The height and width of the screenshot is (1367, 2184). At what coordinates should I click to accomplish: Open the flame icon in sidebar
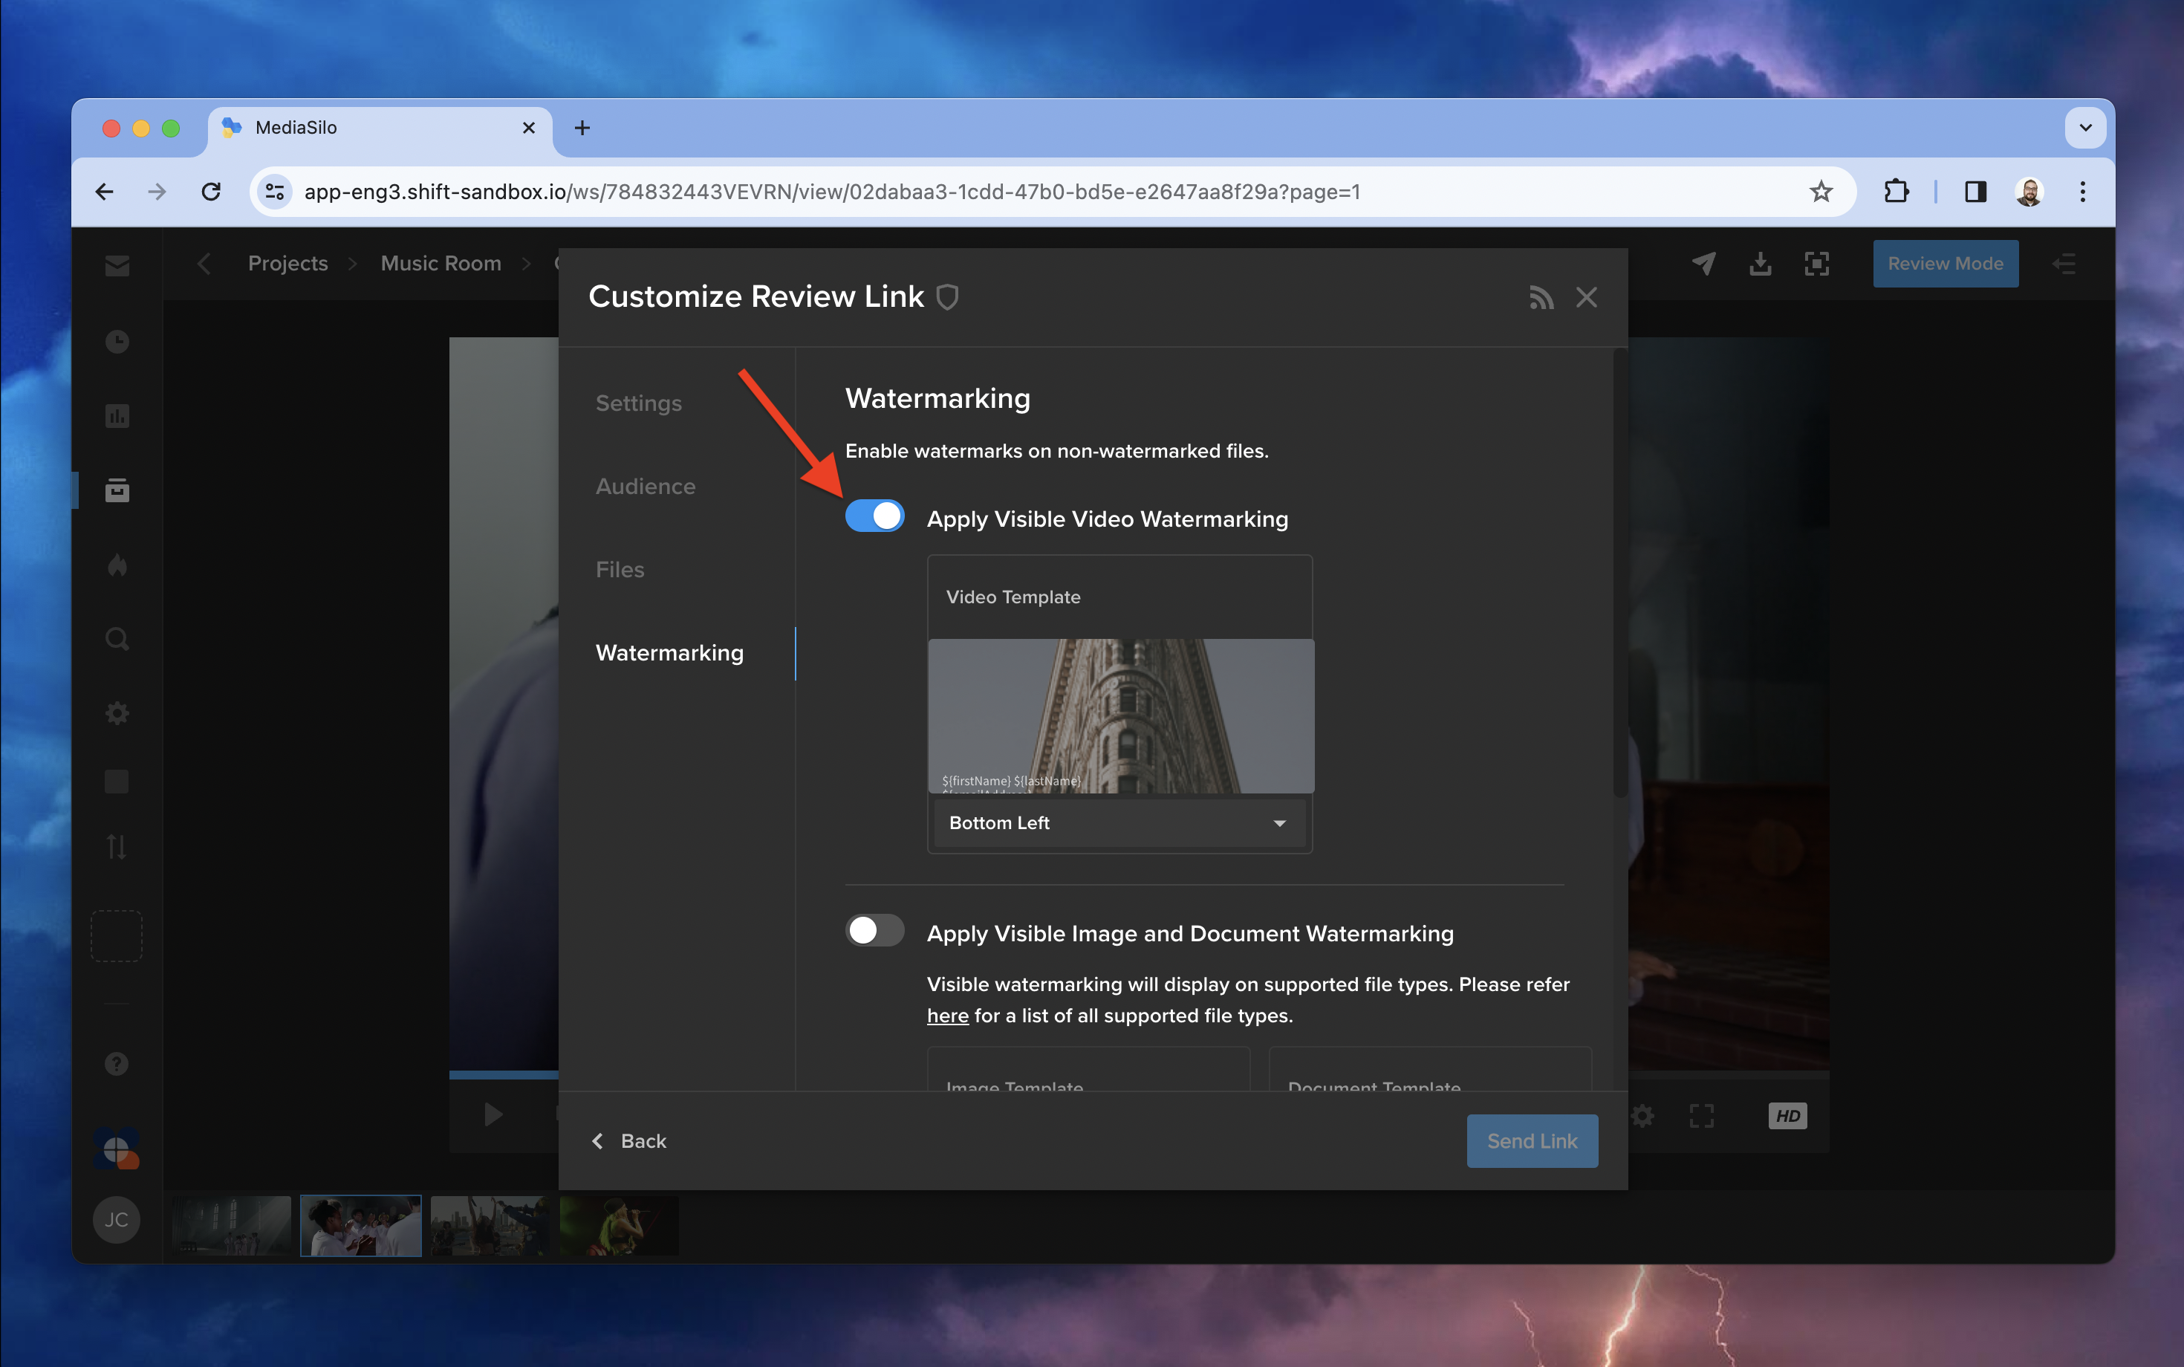[117, 565]
